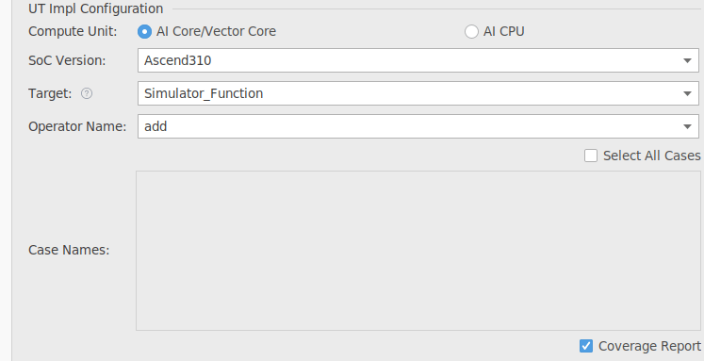Click the Case Names label
This screenshot has width=704, height=361.
point(69,250)
